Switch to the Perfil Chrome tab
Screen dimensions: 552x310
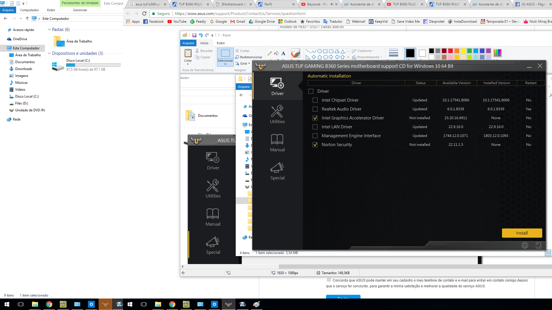coord(275,4)
